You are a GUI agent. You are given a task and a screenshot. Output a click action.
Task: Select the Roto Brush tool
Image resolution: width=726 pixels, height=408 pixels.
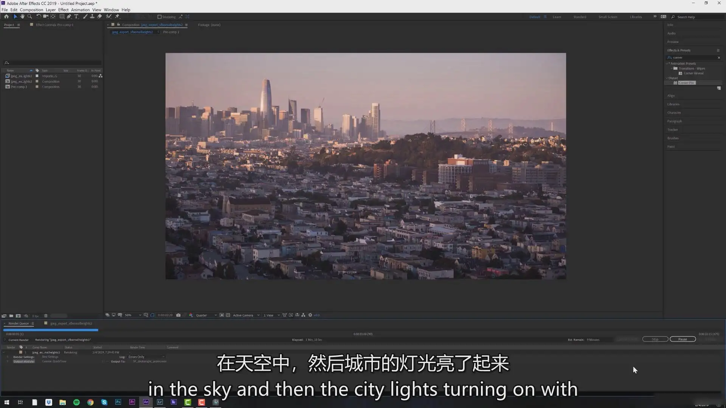109,17
